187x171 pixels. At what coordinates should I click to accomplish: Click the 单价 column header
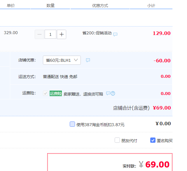[x=11, y=6]
